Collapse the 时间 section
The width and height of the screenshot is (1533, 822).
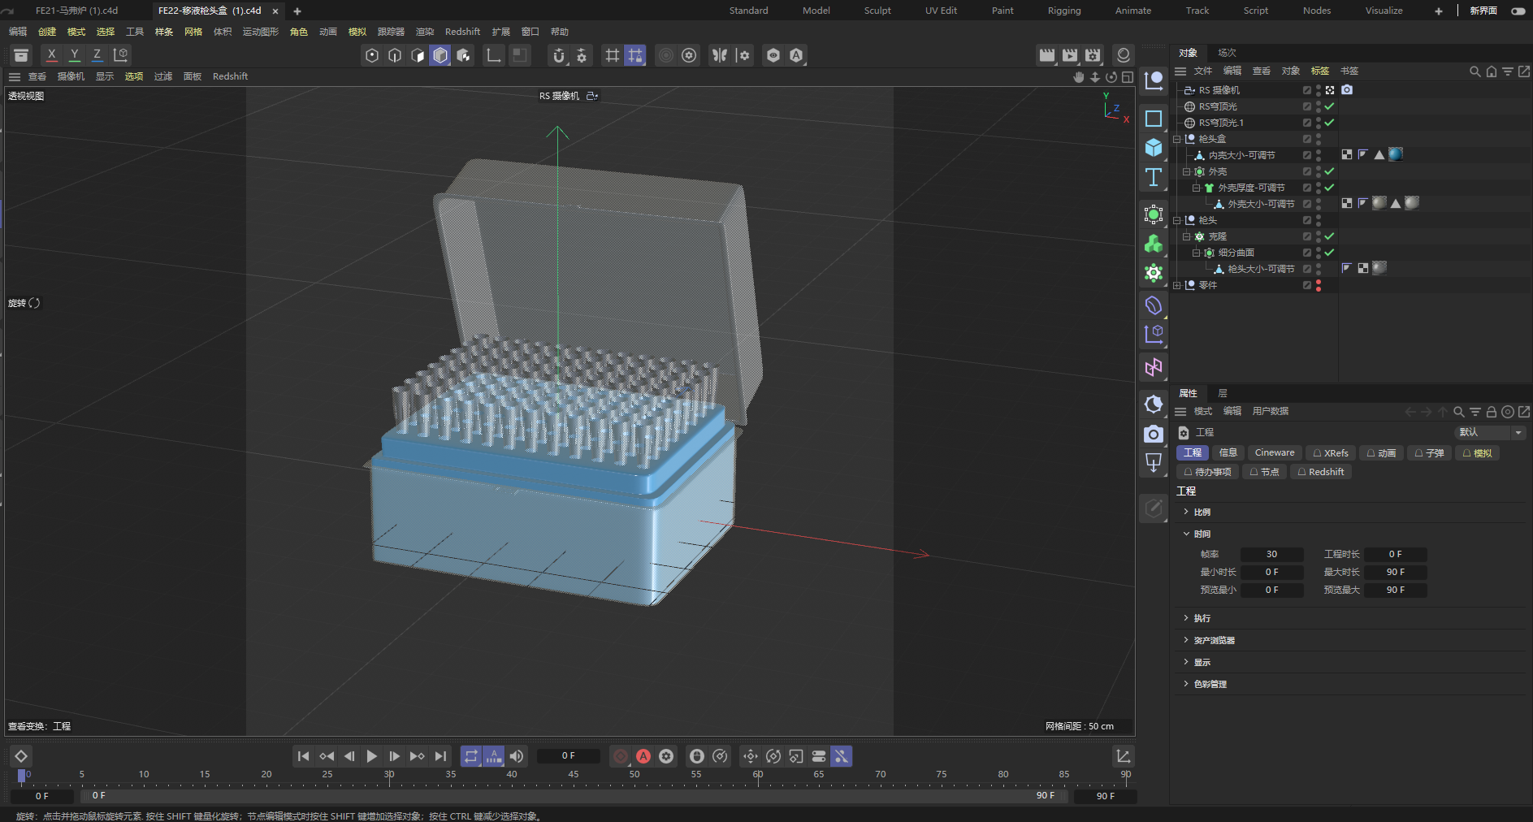1187,534
